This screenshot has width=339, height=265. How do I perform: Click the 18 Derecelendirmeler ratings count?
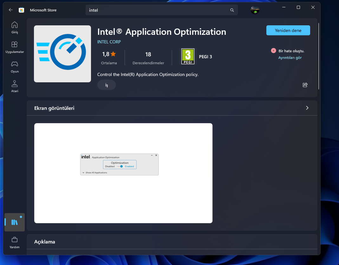(x=148, y=58)
